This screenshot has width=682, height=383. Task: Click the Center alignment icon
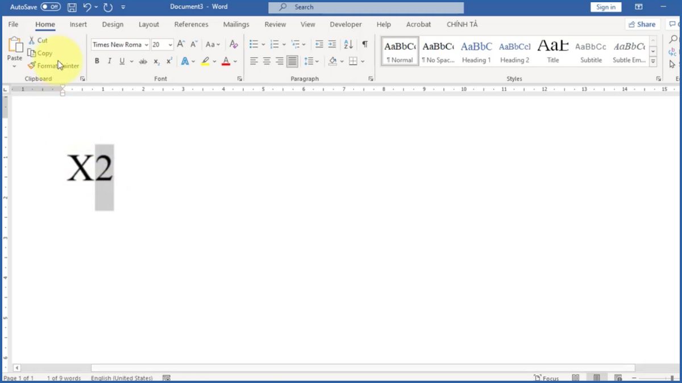267,61
